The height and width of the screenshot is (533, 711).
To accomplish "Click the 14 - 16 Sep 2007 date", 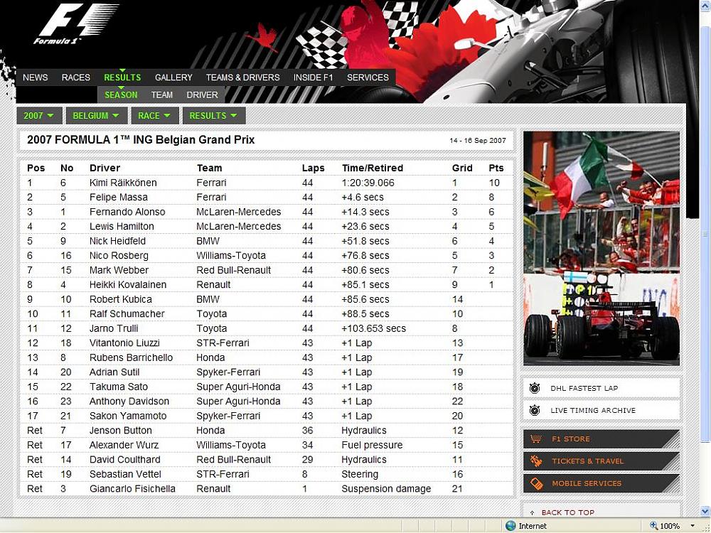I will (478, 141).
